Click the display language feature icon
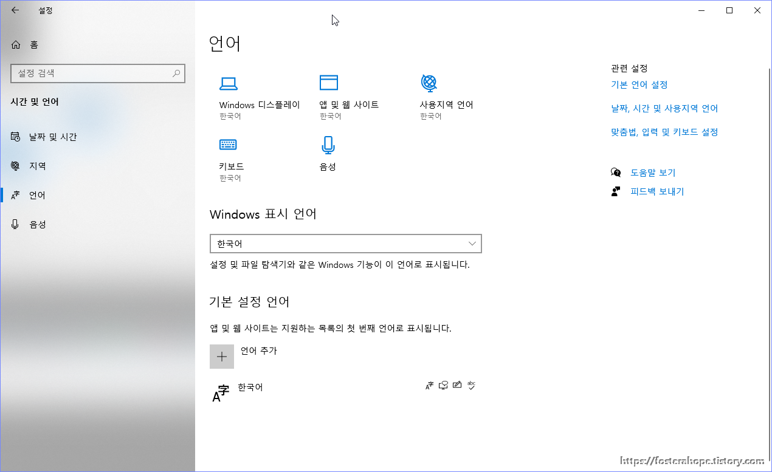The height and width of the screenshot is (472, 772). click(x=430, y=385)
